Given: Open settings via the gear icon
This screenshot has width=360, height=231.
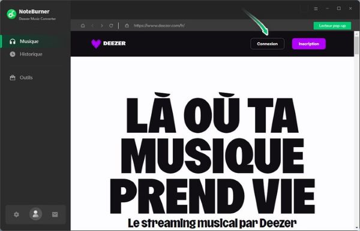Looking at the screenshot, I should (x=16, y=214).
